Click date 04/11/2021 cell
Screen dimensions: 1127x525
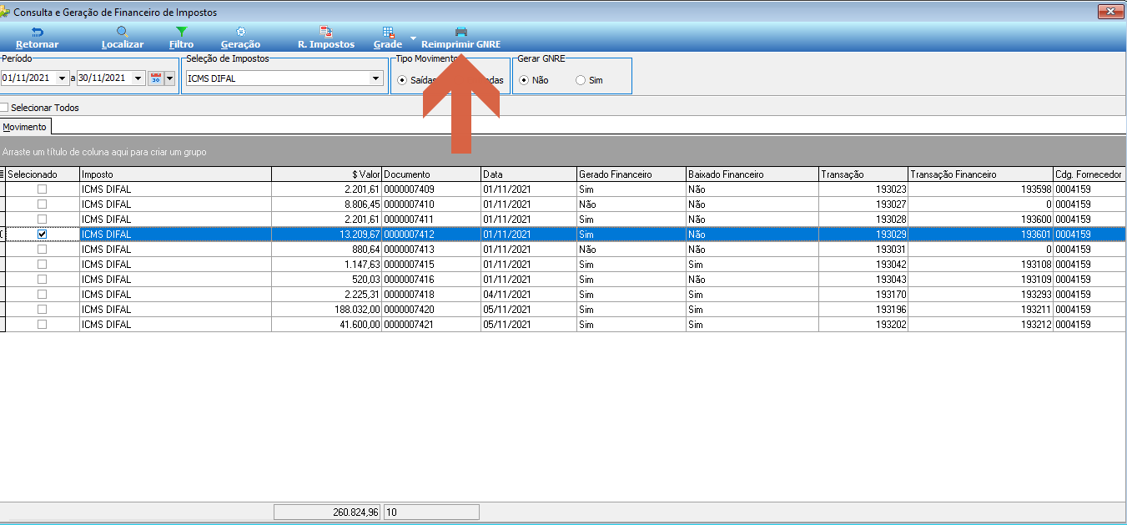[x=529, y=295]
